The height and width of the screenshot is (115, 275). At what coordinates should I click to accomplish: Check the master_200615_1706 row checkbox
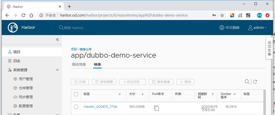click(76, 106)
